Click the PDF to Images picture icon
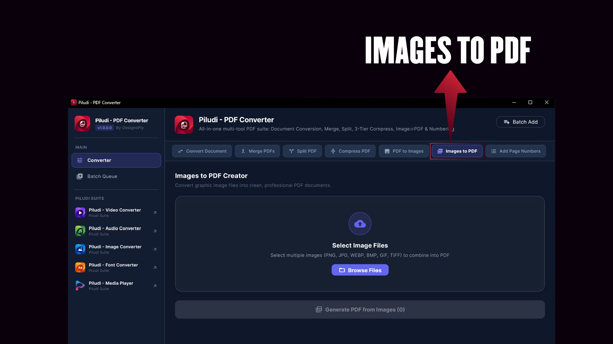Screen dimensions: 613x344 (x=387, y=151)
